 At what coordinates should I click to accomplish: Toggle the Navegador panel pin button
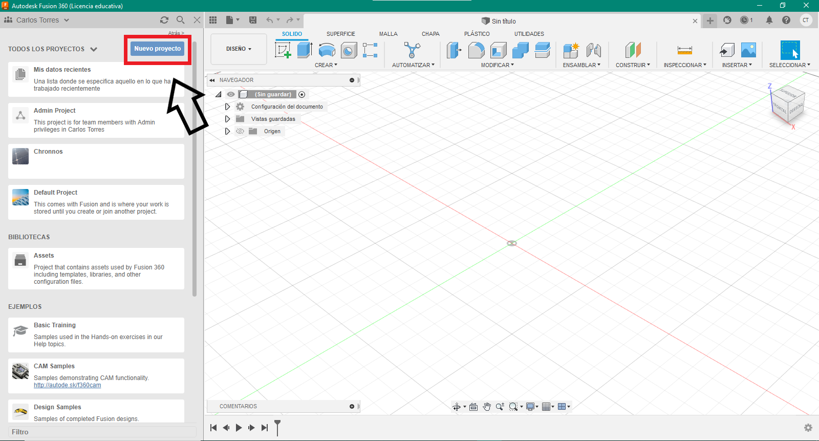point(352,80)
